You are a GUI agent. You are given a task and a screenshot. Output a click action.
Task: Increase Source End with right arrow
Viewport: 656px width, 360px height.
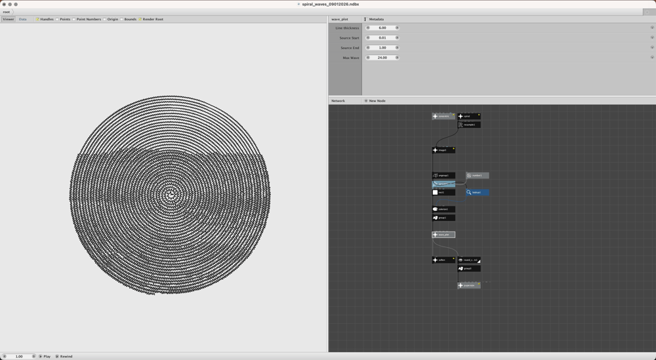397,48
